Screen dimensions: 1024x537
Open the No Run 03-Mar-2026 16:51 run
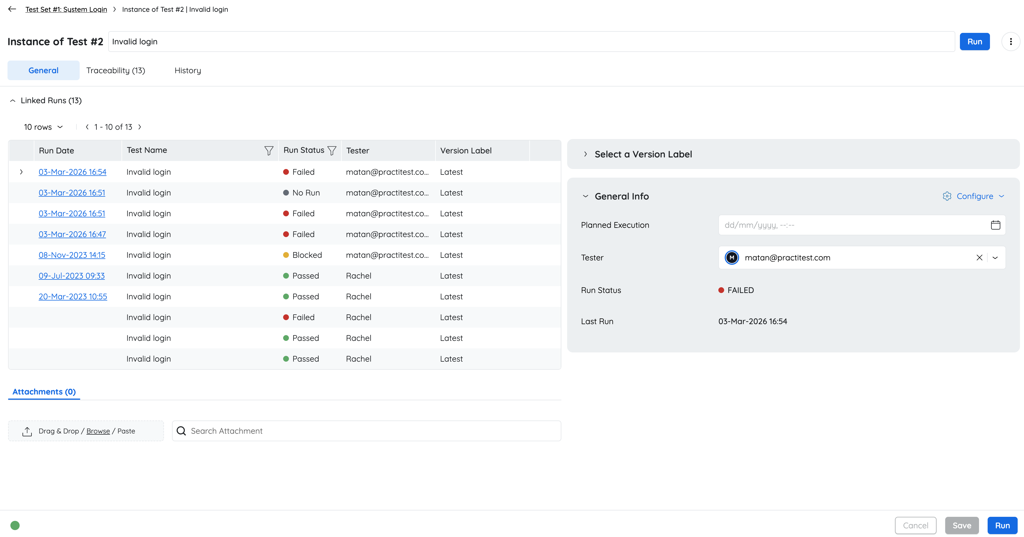click(72, 193)
